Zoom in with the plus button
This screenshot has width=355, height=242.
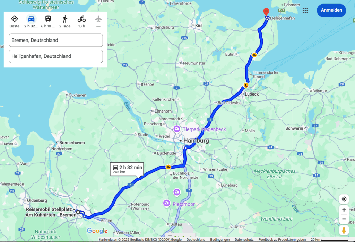coord(344,210)
